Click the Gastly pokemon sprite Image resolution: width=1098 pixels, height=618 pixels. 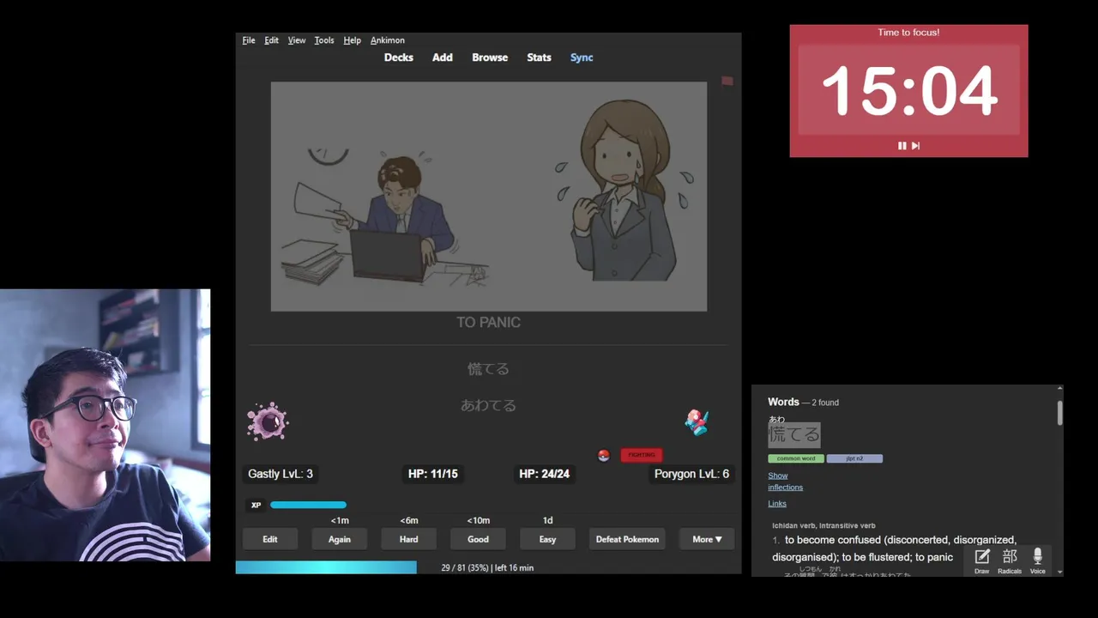click(268, 421)
